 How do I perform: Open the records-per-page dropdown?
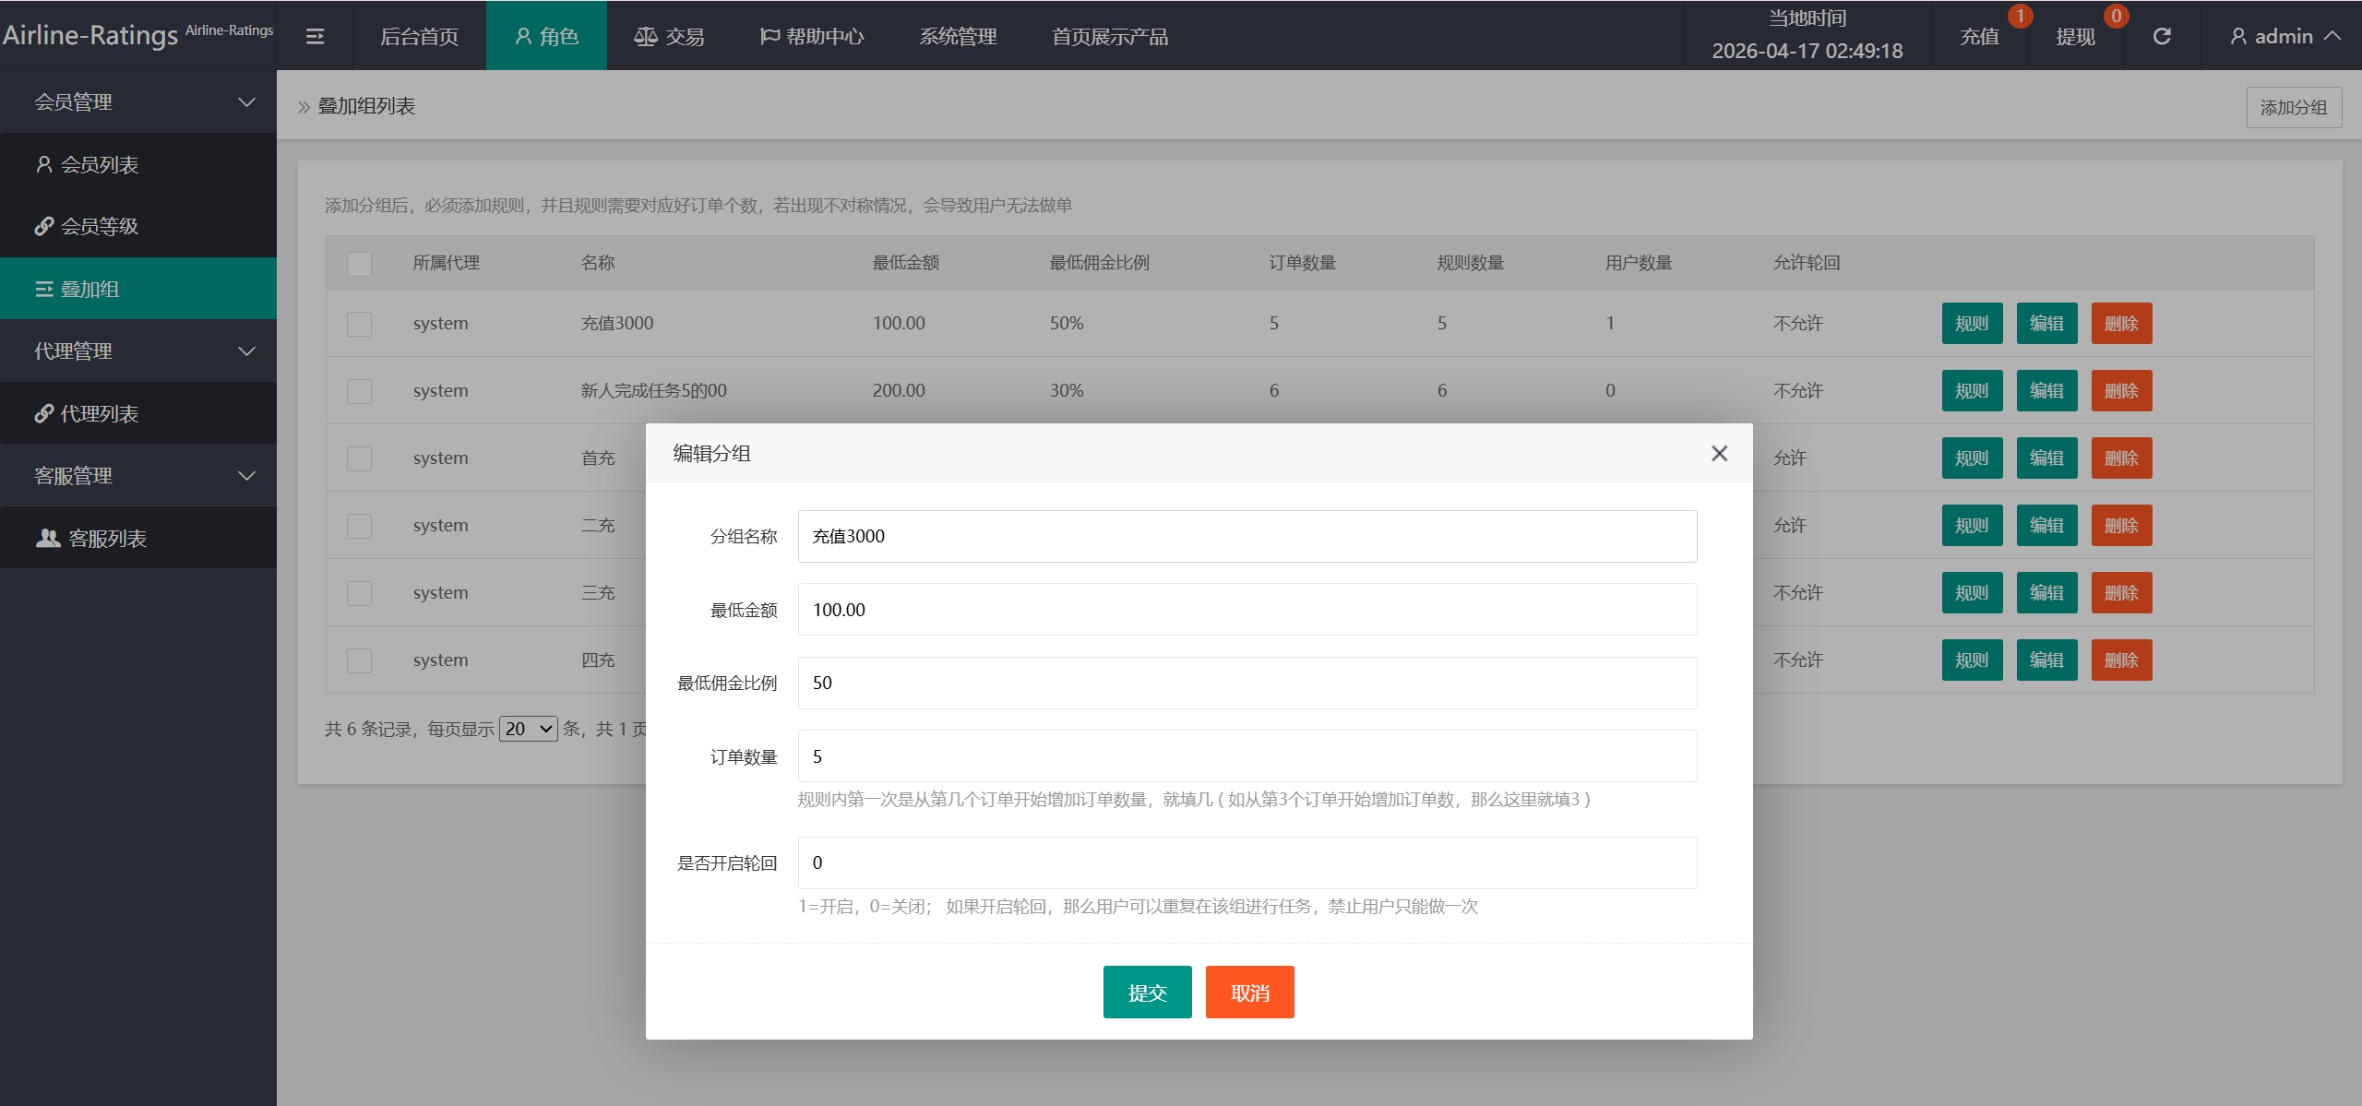(528, 729)
